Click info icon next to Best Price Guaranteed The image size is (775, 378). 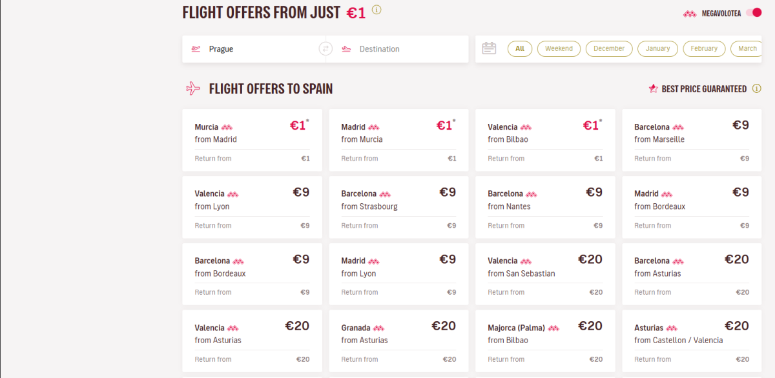point(756,89)
